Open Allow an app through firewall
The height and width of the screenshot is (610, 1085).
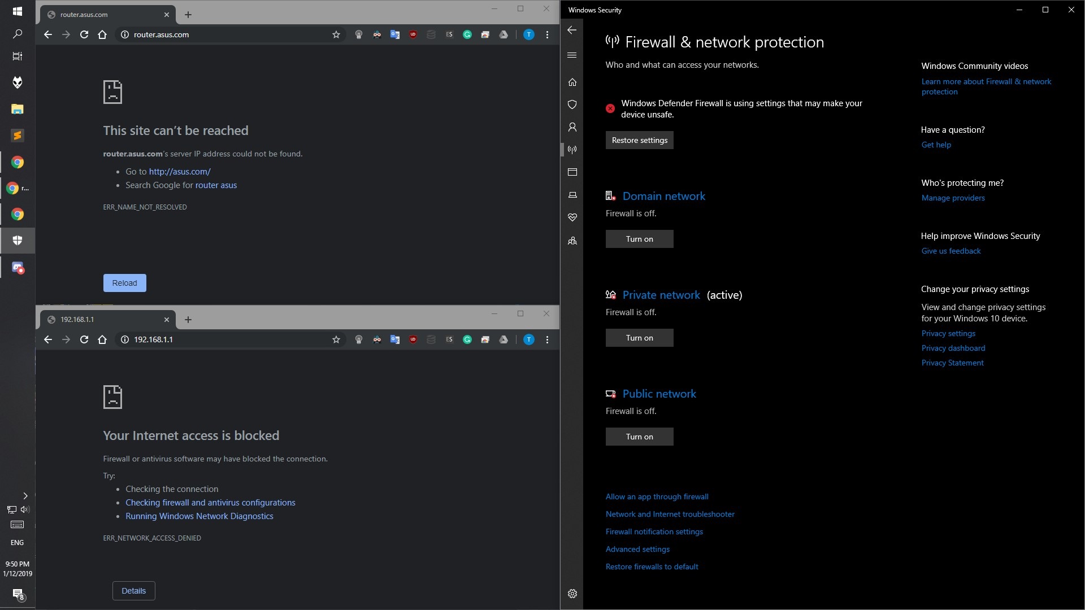pyautogui.click(x=657, y=496)
